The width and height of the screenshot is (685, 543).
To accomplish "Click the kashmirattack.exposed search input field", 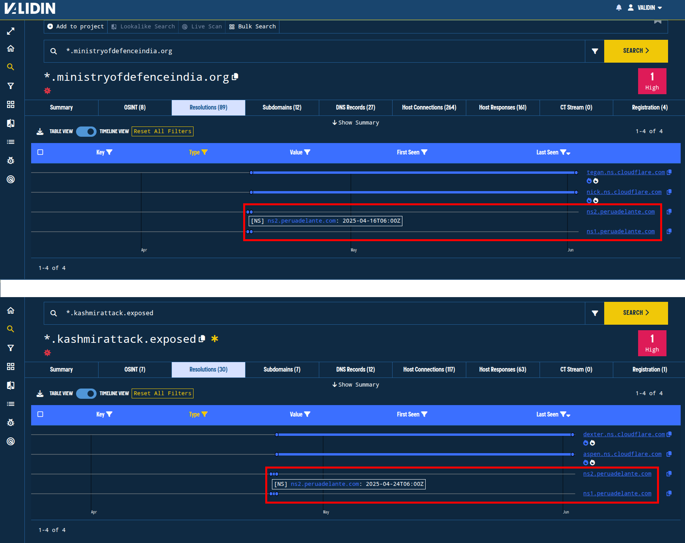I will [314, 313].
